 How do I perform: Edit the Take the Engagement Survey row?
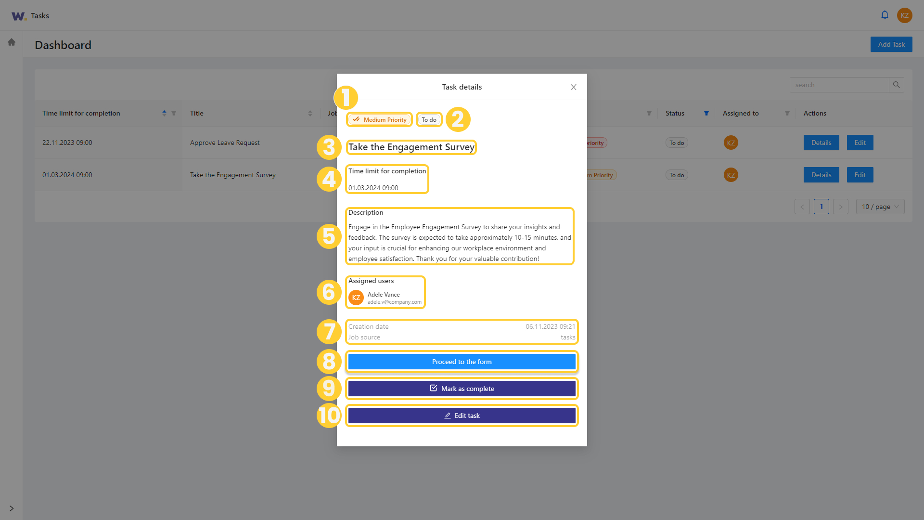(x=860, y=175)
